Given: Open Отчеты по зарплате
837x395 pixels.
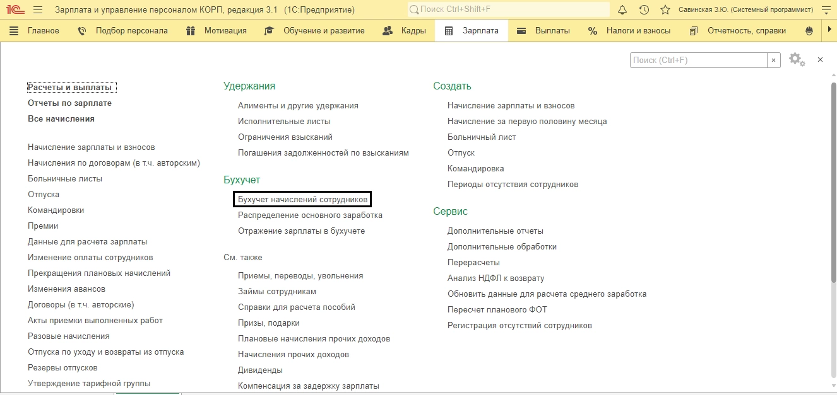Looking at the screenshot, I should click(69, 103).
